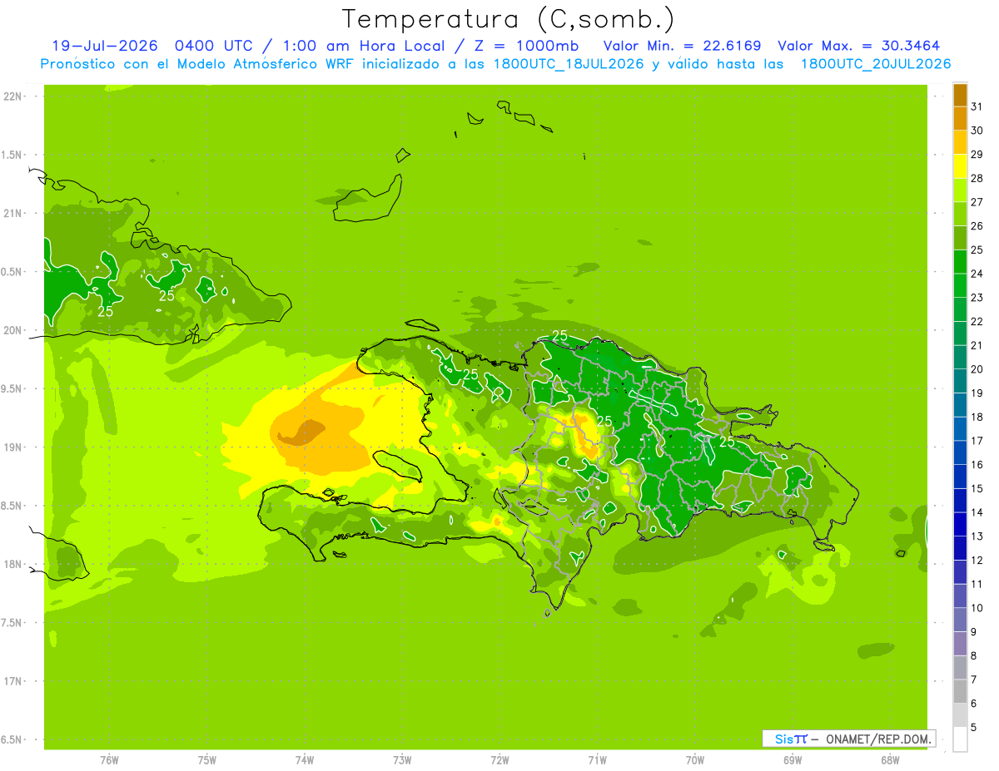The width and height of the screenshot is (999, 771).
Task: Pick the colorbar band between 20 and 21
Action: click(x=960, y=358)
